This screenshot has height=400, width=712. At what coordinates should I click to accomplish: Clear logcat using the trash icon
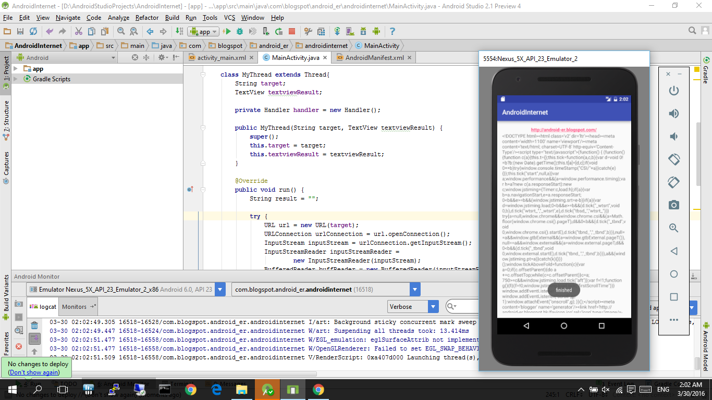[x=34, y=326]
